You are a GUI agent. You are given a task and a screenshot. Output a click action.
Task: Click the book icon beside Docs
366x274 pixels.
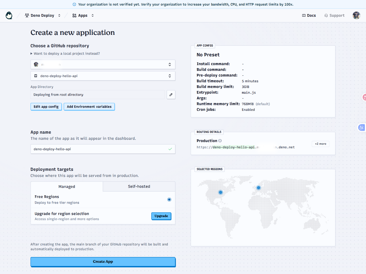click(x=304, y=15)
